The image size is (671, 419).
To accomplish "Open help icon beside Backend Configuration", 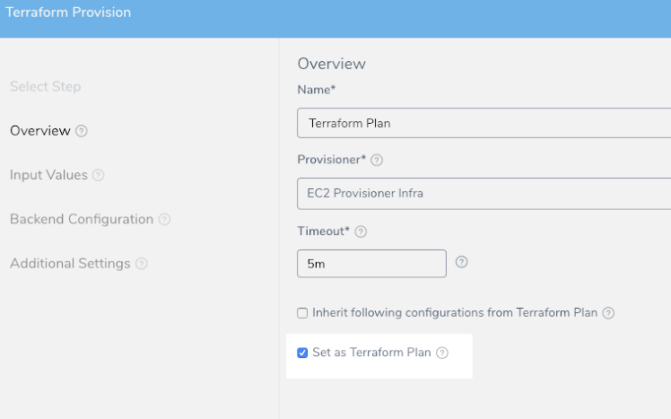I will pos(164,220).
